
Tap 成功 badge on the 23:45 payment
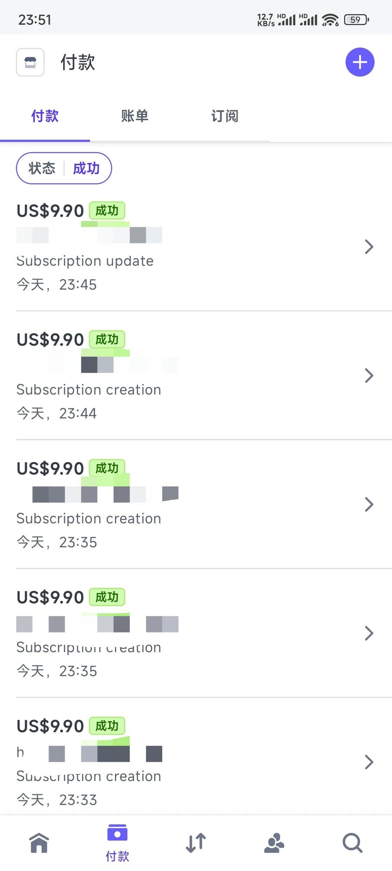coord(107,210)
